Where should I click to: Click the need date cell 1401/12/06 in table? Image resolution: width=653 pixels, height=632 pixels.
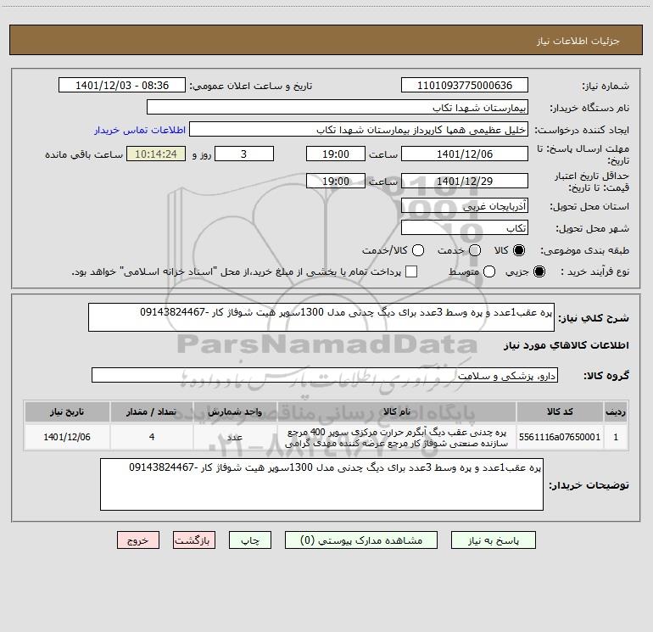coord(67,437)
